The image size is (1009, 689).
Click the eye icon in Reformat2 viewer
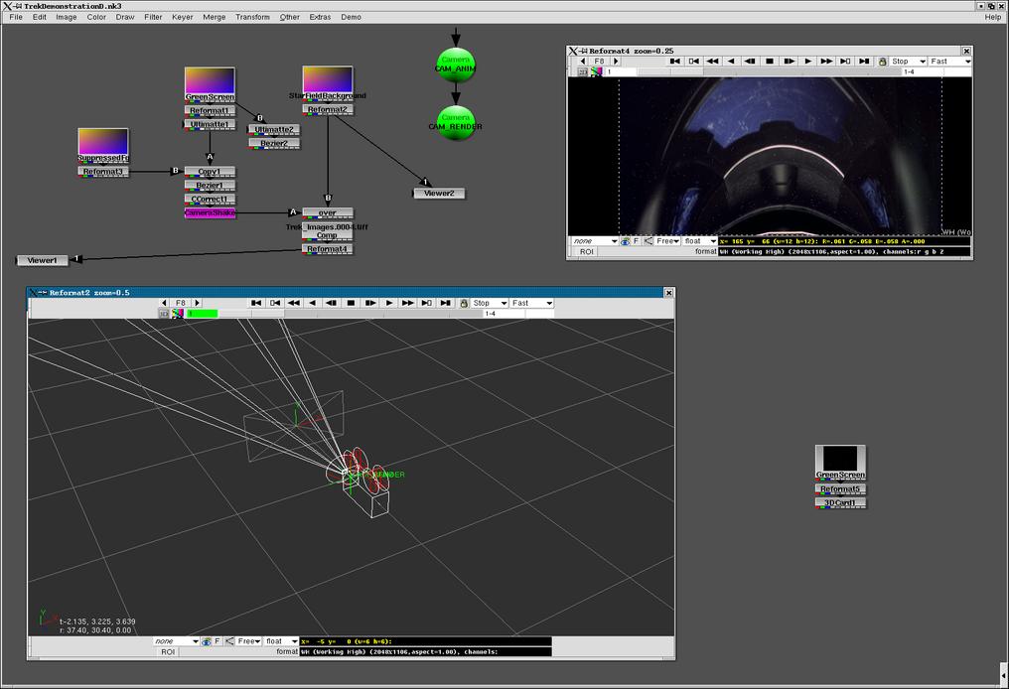(207, 641)
